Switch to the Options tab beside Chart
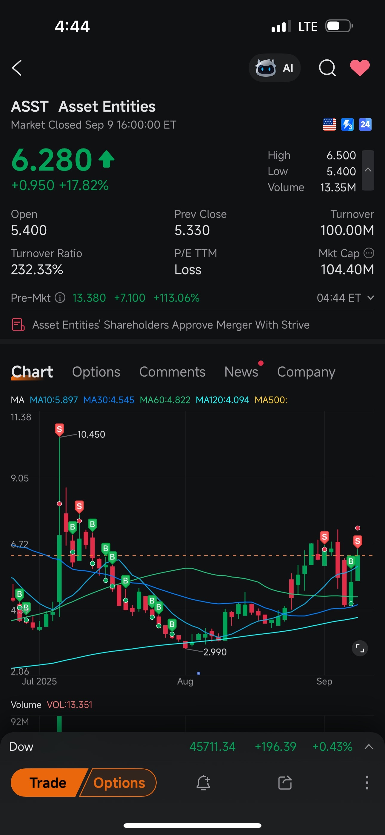This screenshot has width=385, height=835. coord(96,372)
